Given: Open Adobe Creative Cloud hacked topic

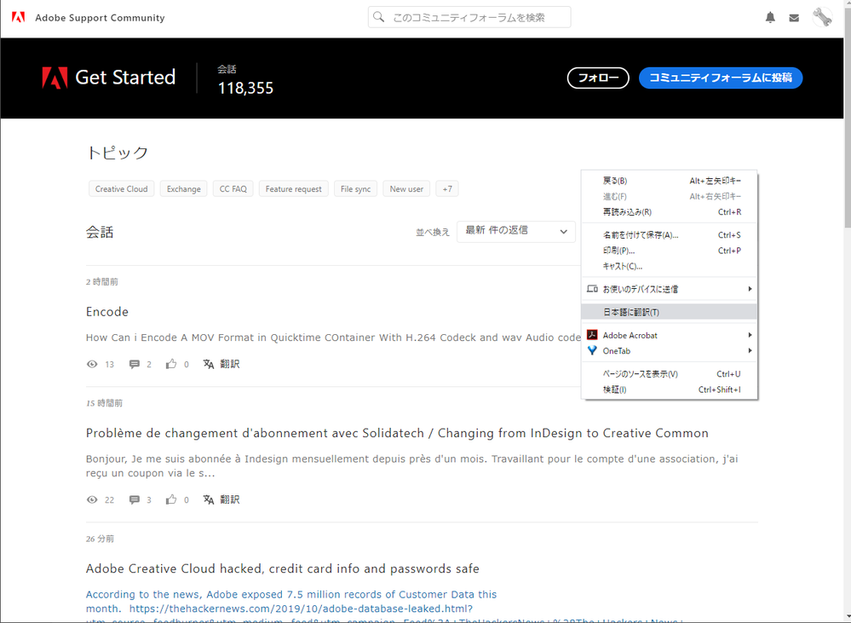Looking at the screenshot, I should 282,568.
